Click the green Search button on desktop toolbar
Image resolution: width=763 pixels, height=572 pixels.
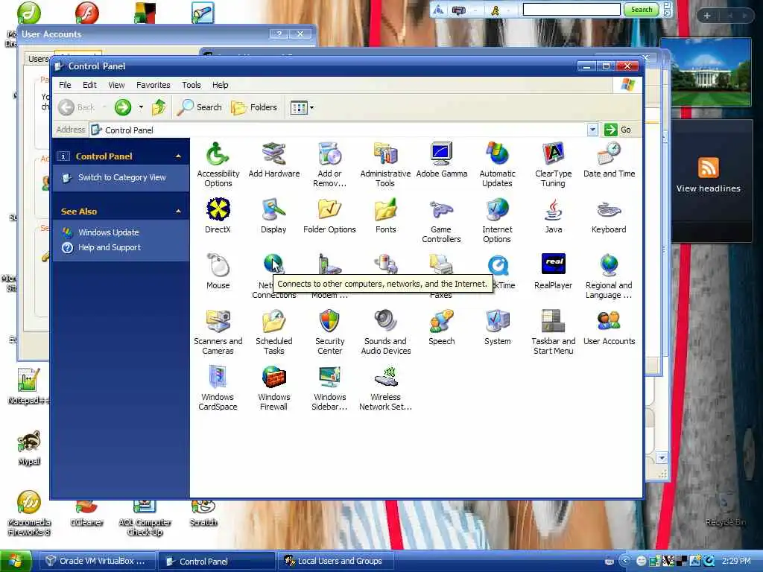click(x=642, y=9)
